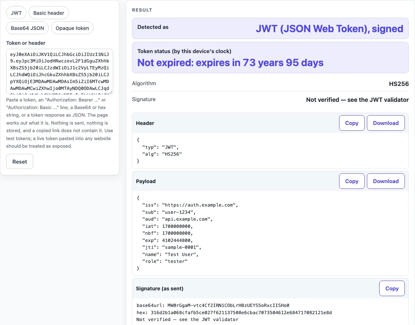Grab the textarea resize handle corner
415x325 pixels.
[111, 92]
